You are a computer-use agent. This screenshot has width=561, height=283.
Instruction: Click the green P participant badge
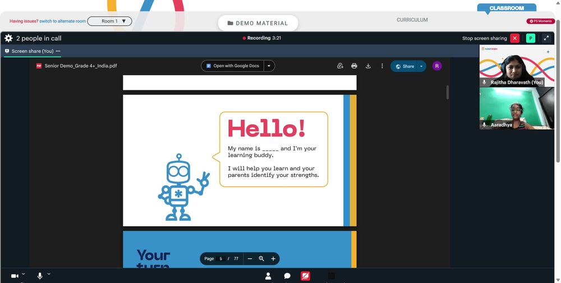tap(531, 38)
